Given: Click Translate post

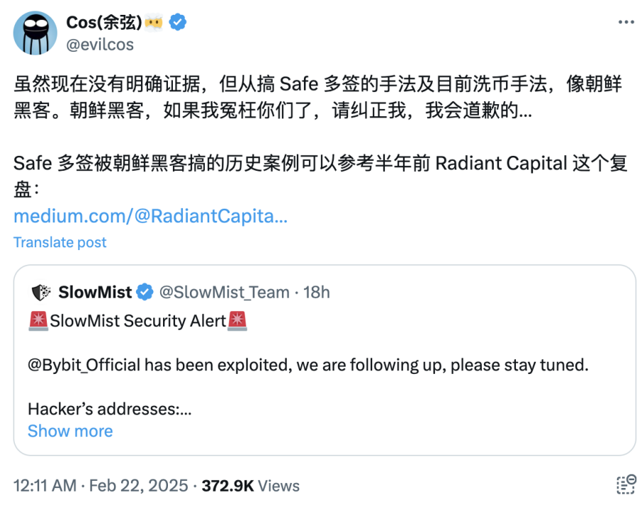Looking at the screenshot, I should coord(60,242).
